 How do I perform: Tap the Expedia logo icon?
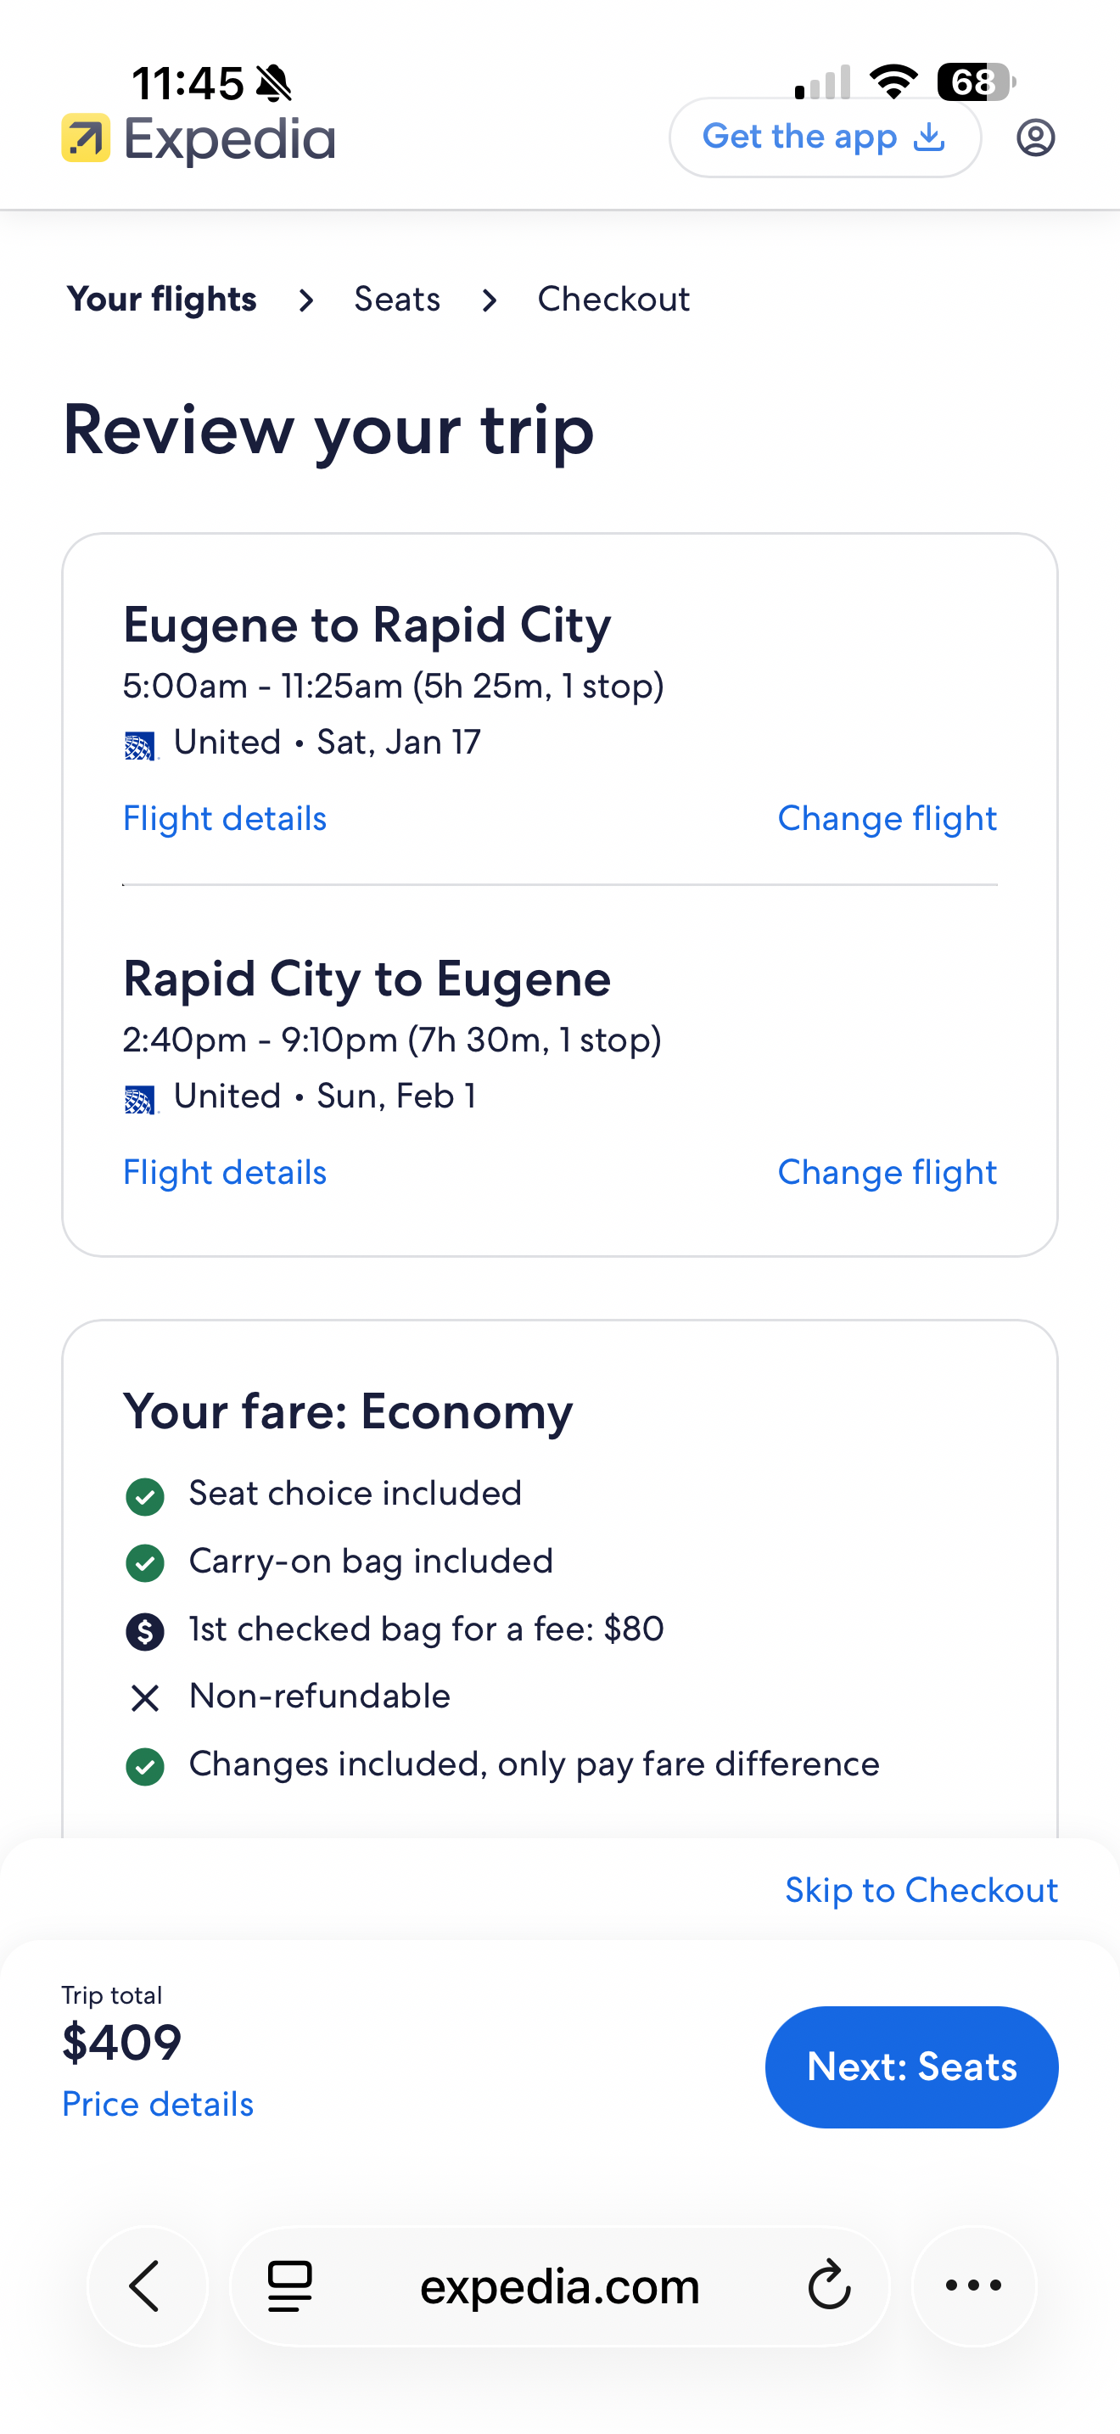[x=86, y=139]
